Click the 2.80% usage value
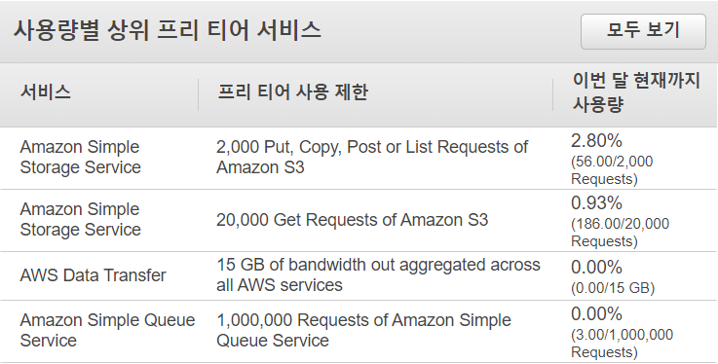The height and width of the screenshot is (364, 718). (596, 141)
